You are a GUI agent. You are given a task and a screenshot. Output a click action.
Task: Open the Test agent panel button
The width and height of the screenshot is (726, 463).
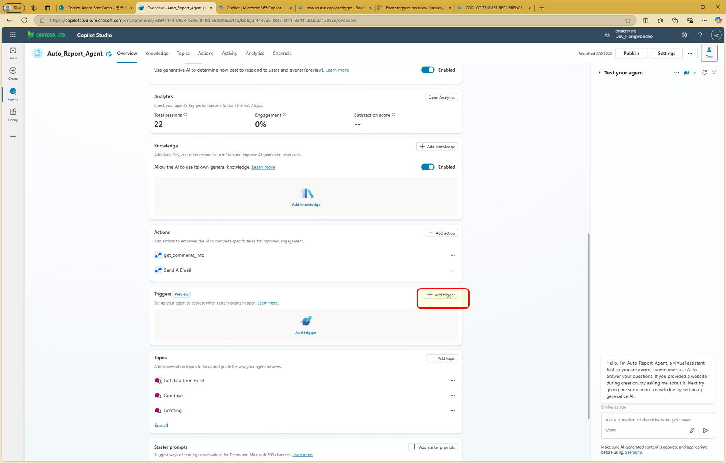pos(709,53)
